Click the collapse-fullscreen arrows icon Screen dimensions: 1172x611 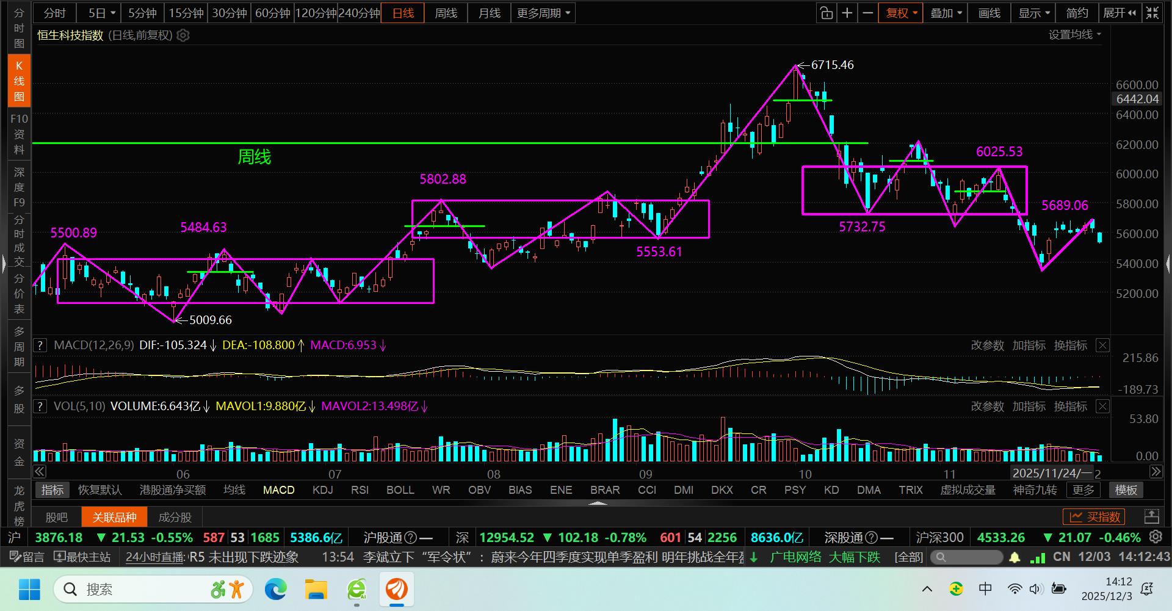tap(1152, 13)
